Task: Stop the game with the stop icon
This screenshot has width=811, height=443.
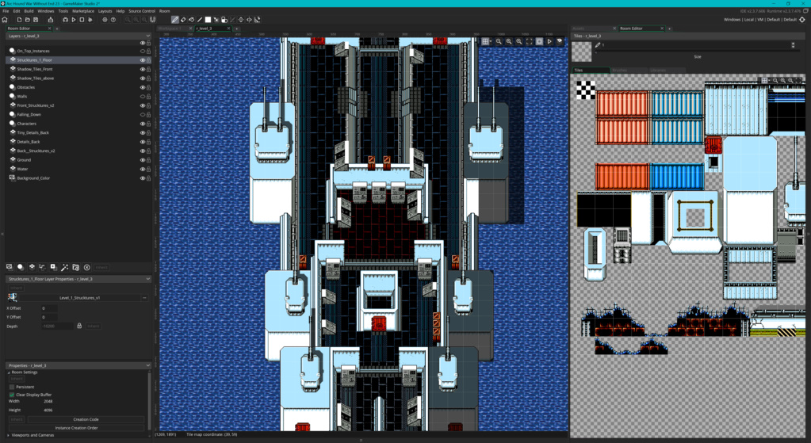Action: click(x=82, y=20)
